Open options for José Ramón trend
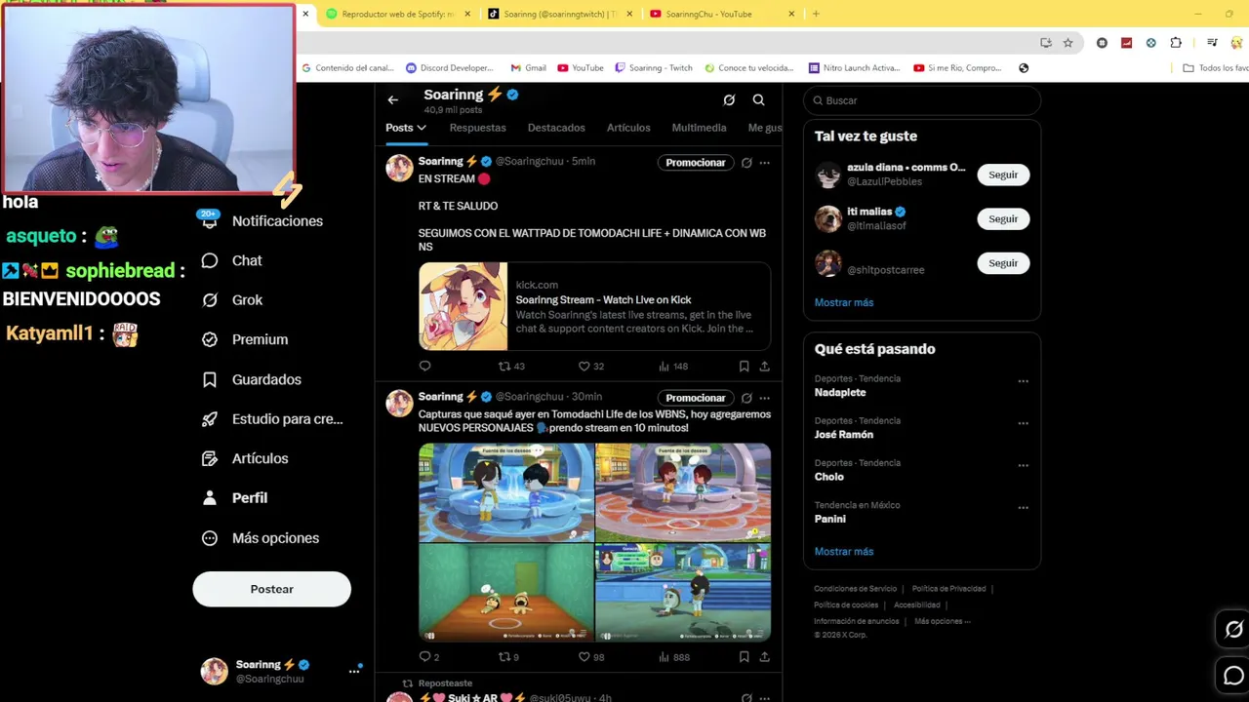The width and height of the screenshot is (1249, 702). (x=1023, y=423)
